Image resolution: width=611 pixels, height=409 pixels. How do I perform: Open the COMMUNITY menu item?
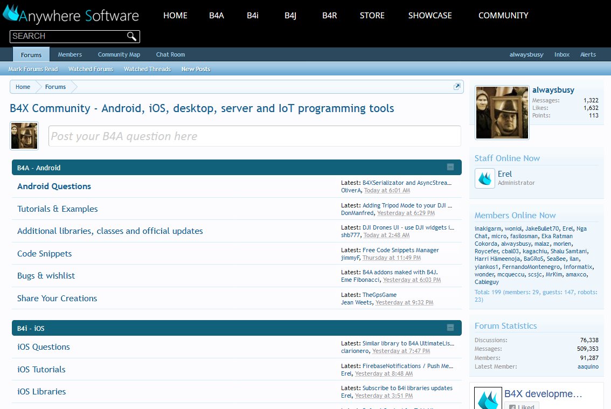pyautogui.click(x=503, y=16)
